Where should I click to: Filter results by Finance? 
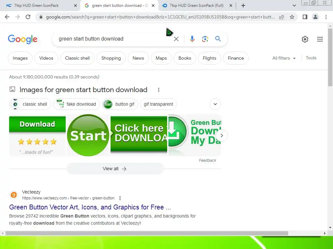pos(236,58)
